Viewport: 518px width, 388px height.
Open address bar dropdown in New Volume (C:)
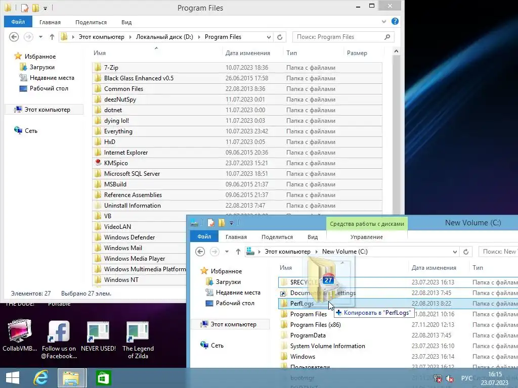click(455, 252)
